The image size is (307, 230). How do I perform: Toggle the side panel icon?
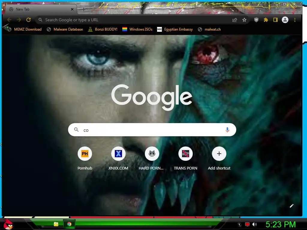coord(276,20)
